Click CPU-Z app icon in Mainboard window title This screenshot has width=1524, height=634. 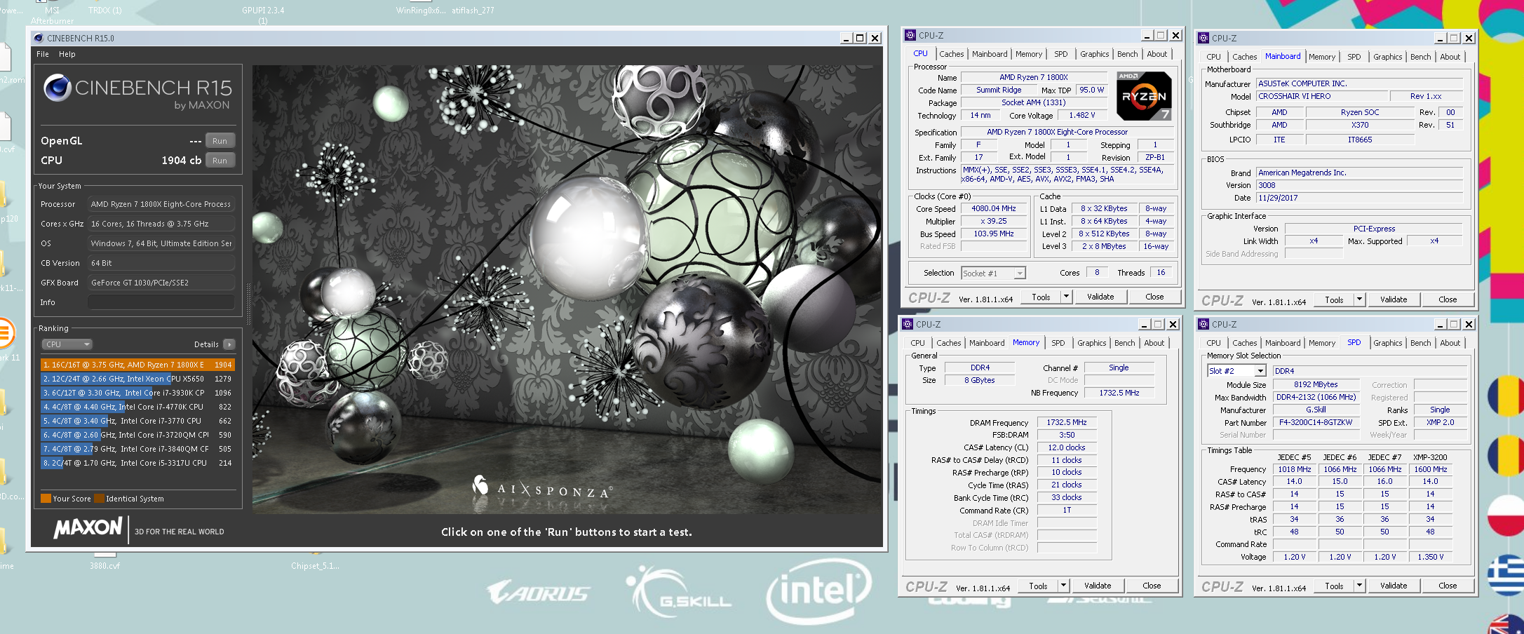click(x=1203, y=38)
